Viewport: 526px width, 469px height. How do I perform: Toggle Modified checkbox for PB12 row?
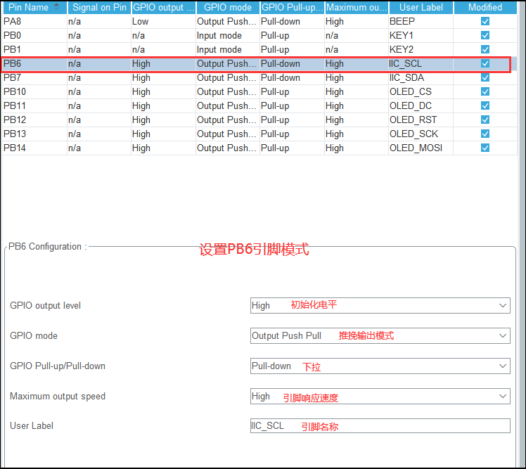(x=485, y=120)
